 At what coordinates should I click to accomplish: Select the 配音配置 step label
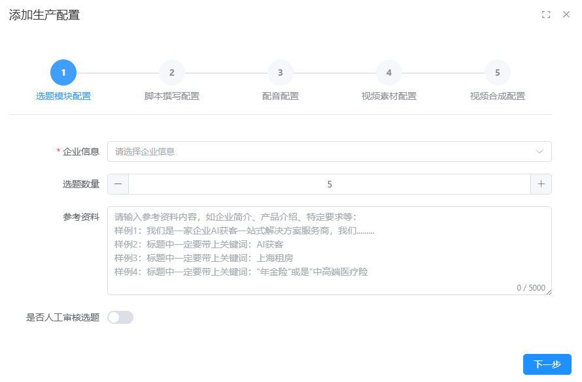281,96
